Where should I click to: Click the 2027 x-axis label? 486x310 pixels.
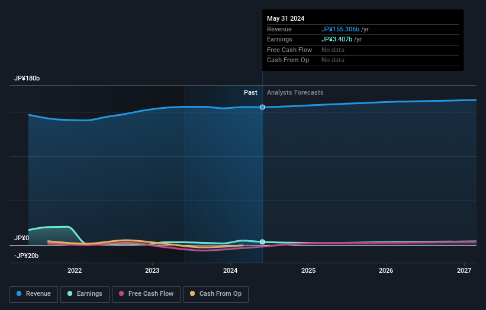464,270
